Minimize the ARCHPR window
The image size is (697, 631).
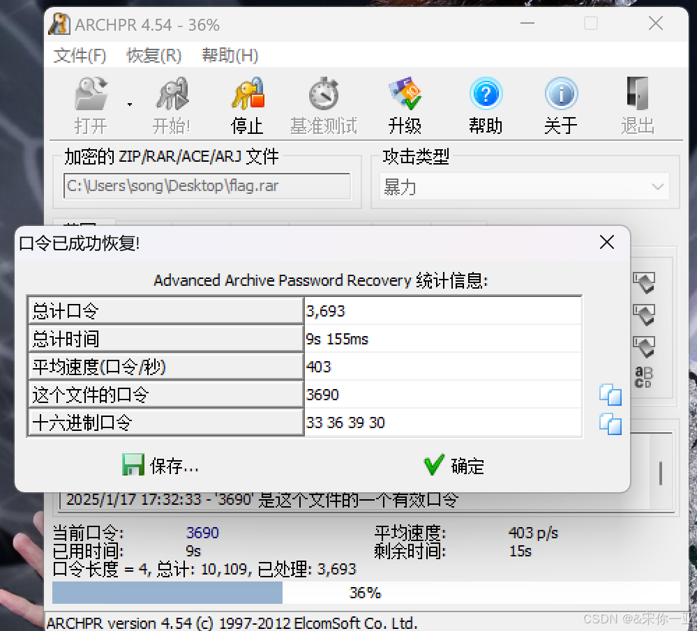tap(527, 23)
